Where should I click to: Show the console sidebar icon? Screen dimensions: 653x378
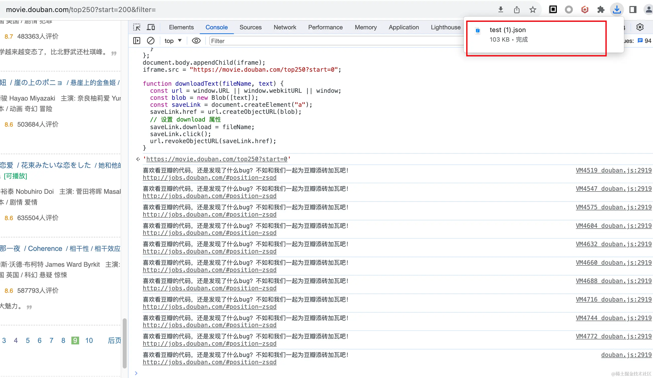point(136,41)
